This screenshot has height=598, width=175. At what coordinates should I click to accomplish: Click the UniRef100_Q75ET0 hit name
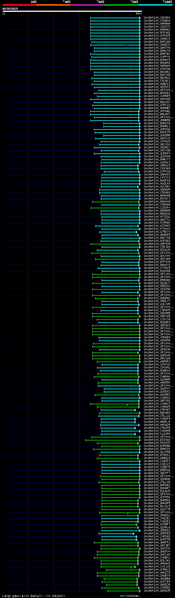pyautogui.click(x=157, y=232)
